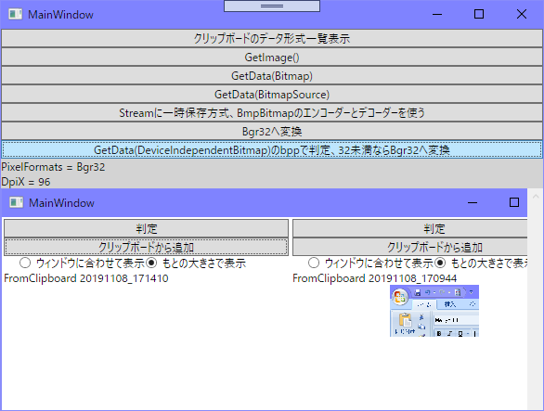
Task: Click the right 判定 button in inner window
Action: coord(409,228)
